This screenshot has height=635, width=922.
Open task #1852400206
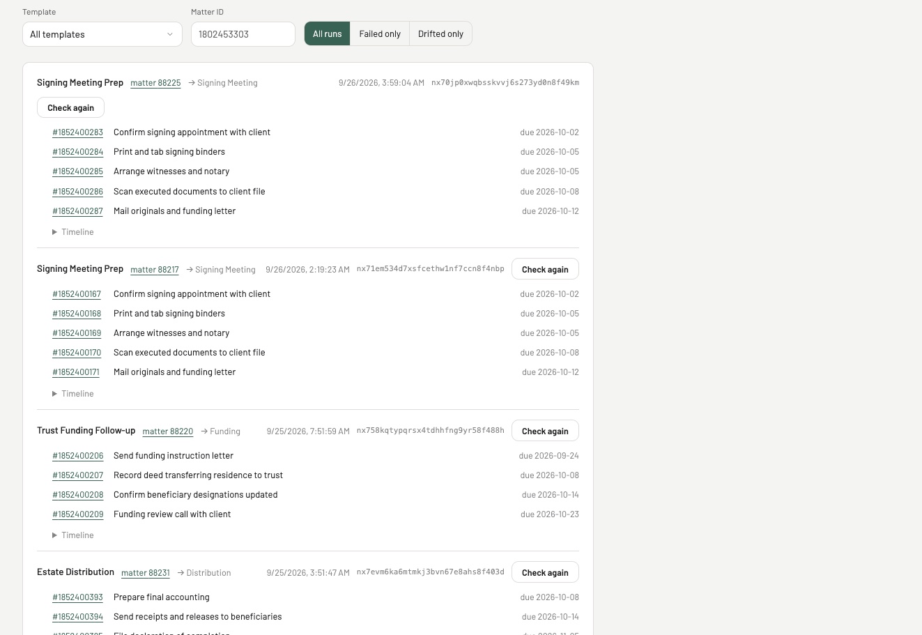78,456
